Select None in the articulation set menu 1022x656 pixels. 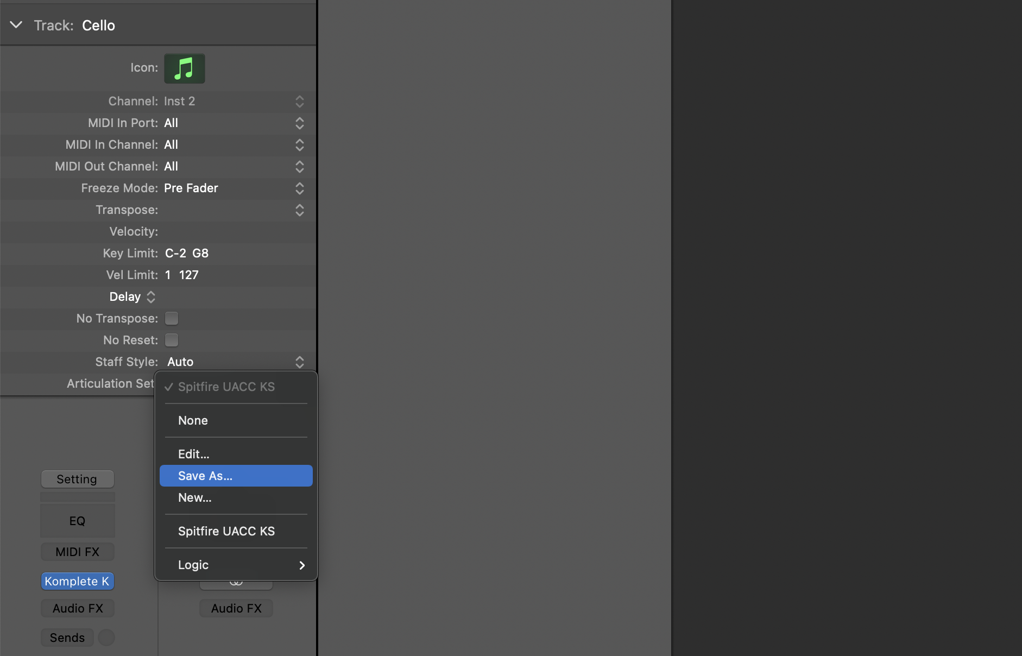click(236, 420)
